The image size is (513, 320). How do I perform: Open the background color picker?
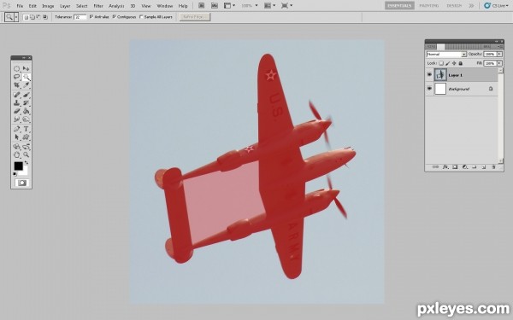[25, 172]
